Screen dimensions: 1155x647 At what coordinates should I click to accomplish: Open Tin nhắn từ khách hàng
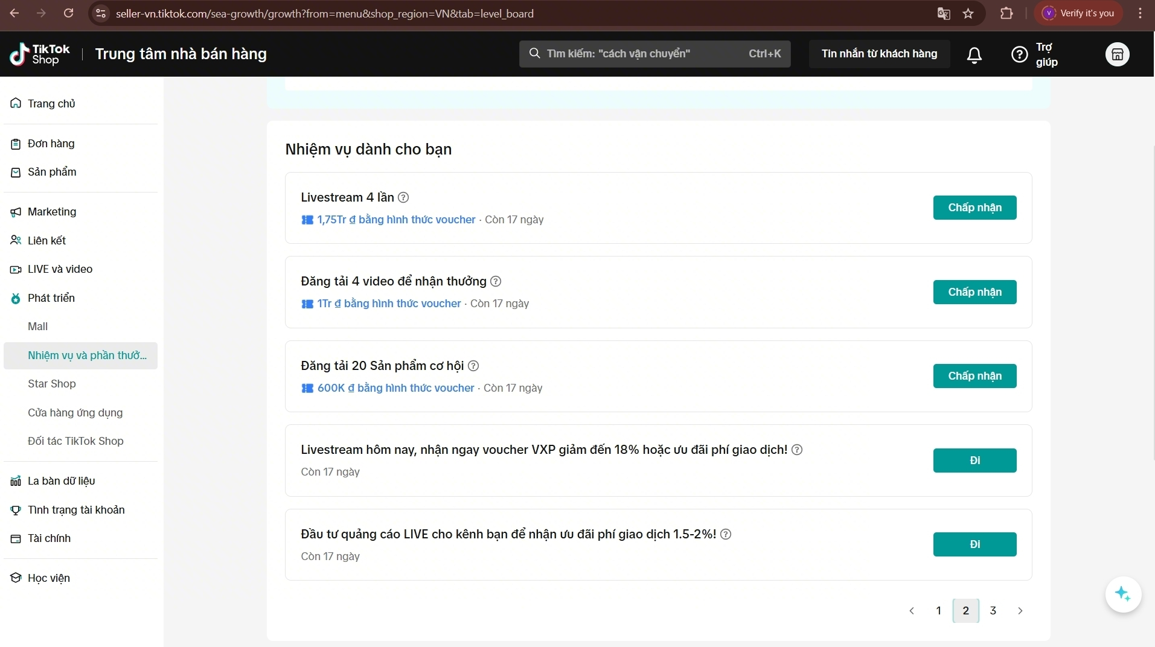click(879, 54)
